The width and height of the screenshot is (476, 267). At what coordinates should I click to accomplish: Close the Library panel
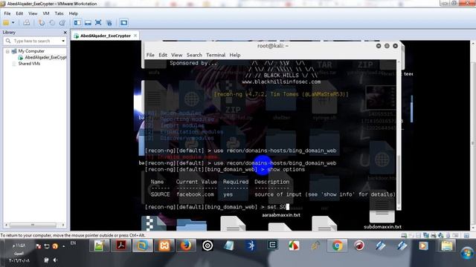pos(65,33)
